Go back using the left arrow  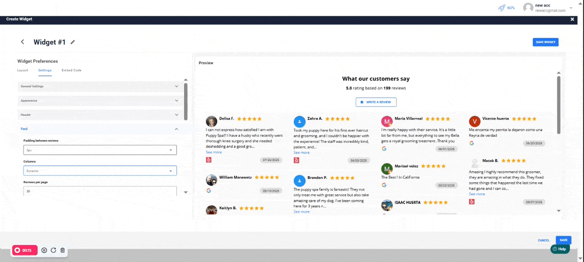pos(22,42)
